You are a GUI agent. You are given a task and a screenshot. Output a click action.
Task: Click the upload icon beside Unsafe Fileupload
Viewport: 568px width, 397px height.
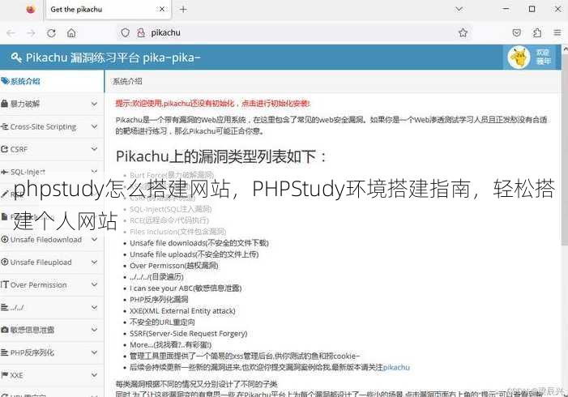(4, 262)
